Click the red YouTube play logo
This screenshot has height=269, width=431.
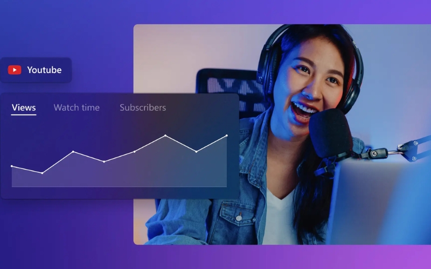tap(15, 70)
